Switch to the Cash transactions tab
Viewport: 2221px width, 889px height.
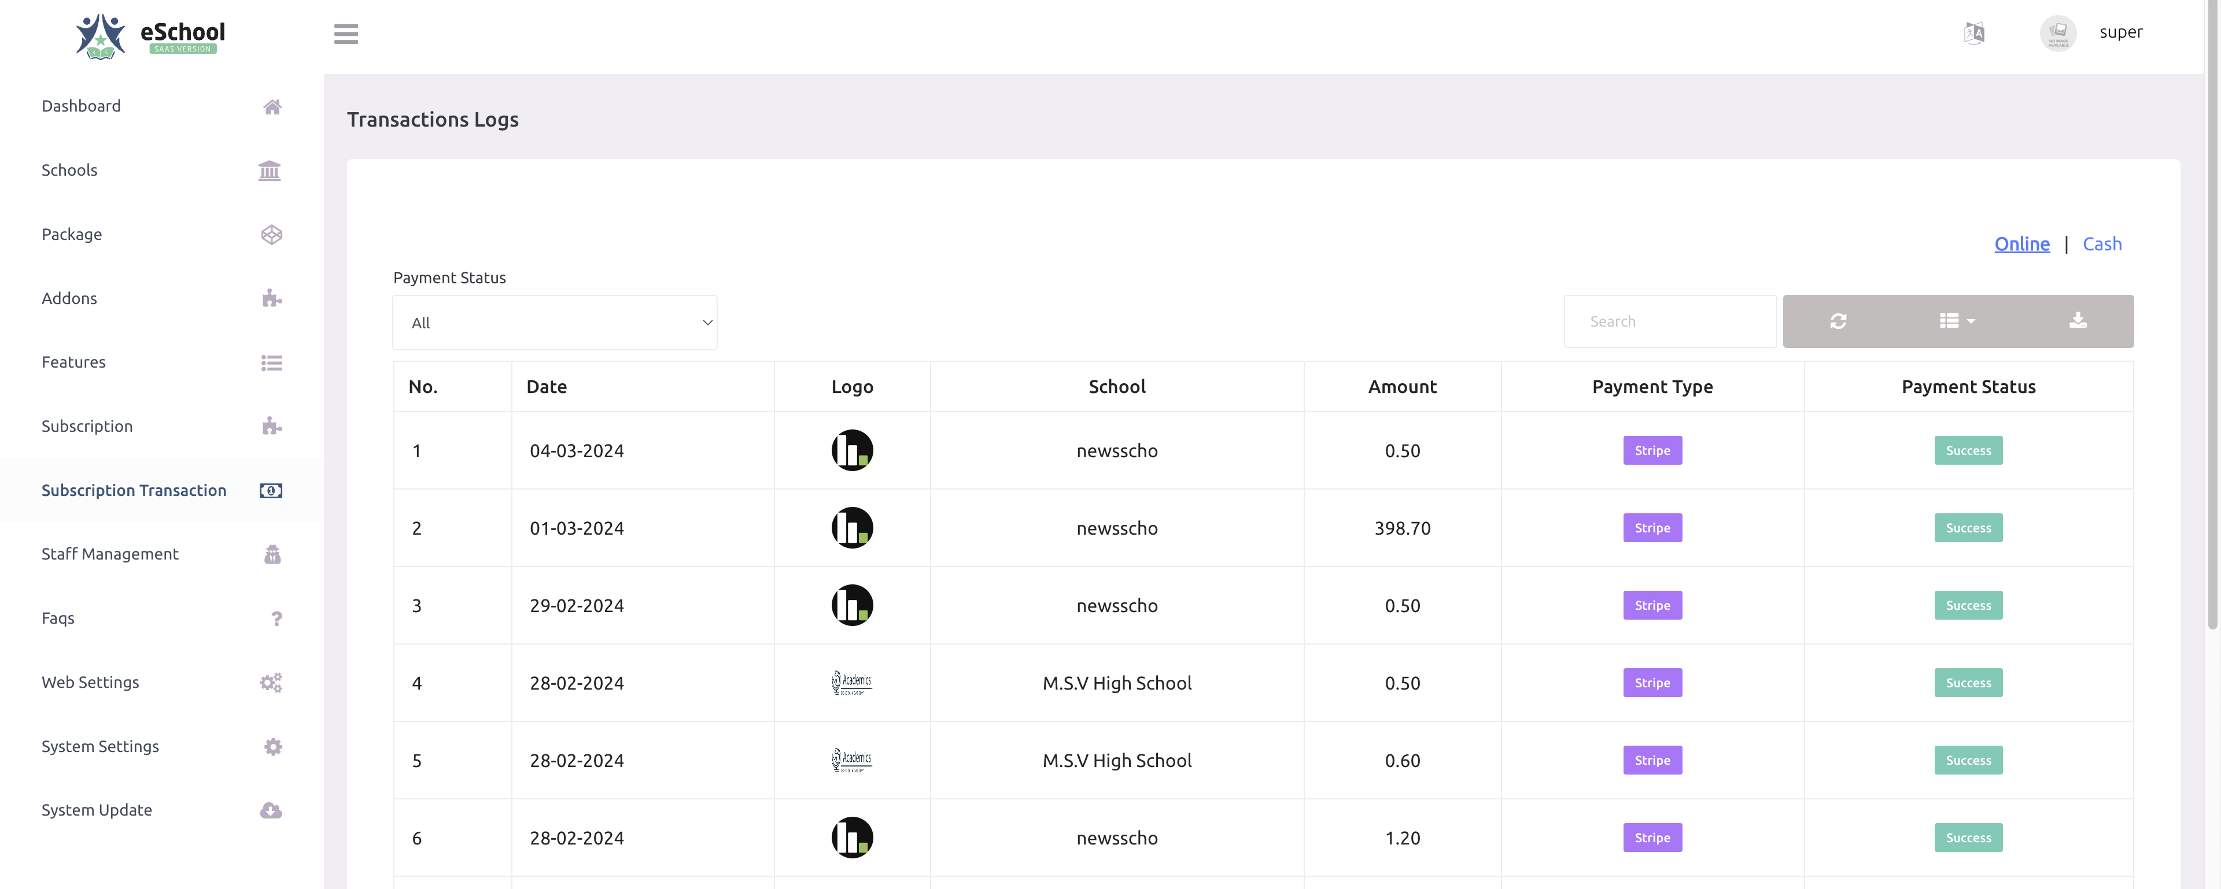pyautogui.click(x=2101, y=245)
